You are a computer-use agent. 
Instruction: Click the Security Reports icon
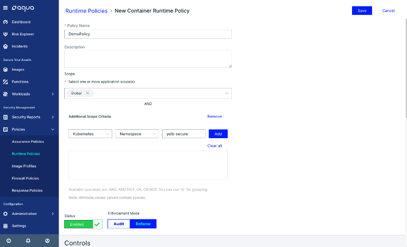coord(6,117)
